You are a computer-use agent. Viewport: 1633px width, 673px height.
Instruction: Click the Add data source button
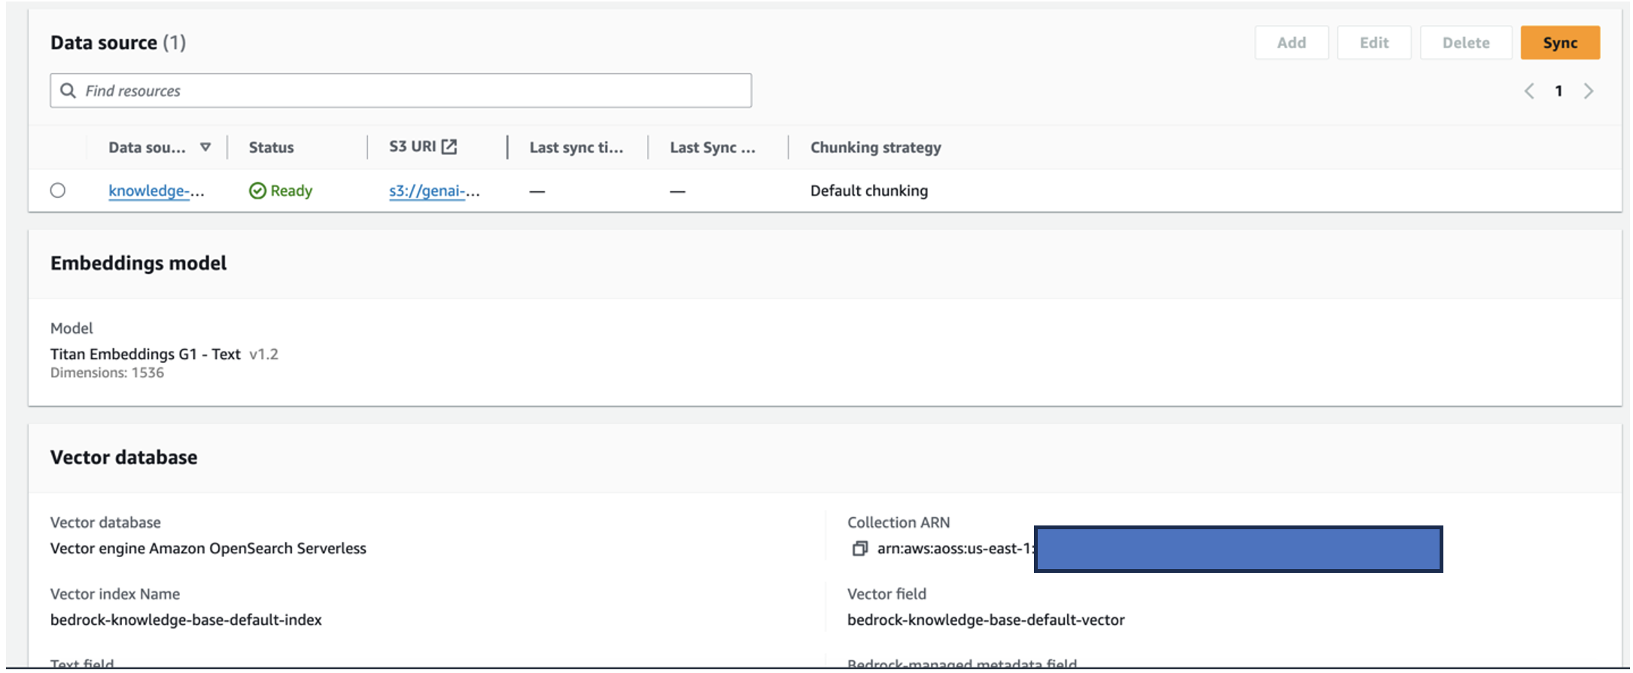tap(1291, 43)
